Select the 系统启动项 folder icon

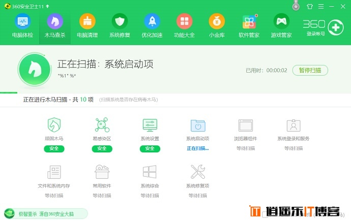click(x=198, y=125)
